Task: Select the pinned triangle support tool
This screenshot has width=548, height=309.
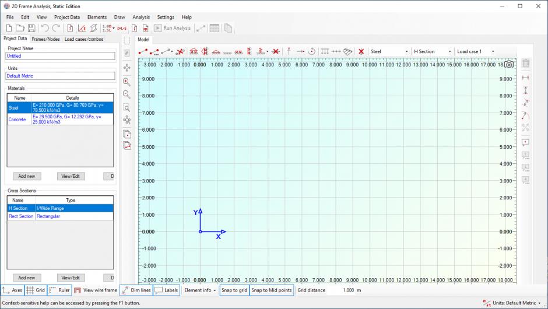Action: pyautogui.click(x=216, y=52)
